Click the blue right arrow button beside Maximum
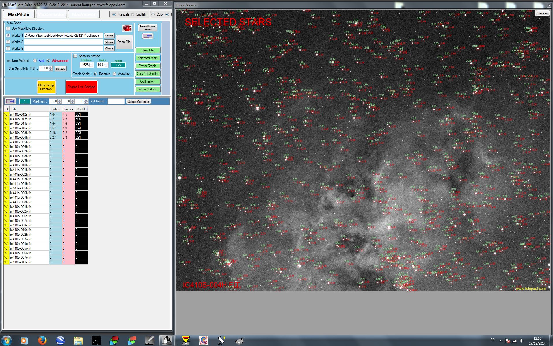The height and width of the screenshot is (346, 553). point(11,101)
